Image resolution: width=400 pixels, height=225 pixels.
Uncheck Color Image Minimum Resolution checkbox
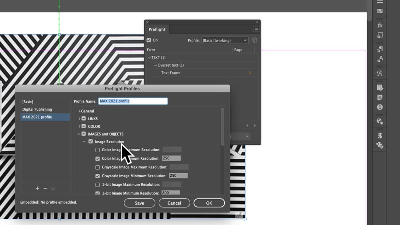coord(97,158)
